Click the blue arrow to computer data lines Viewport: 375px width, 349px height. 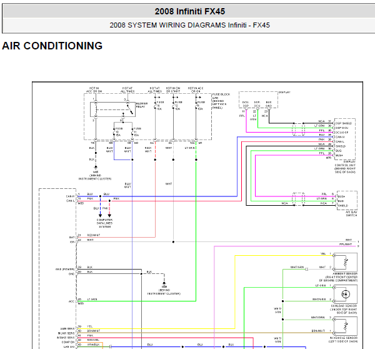[x=100, y=216]
